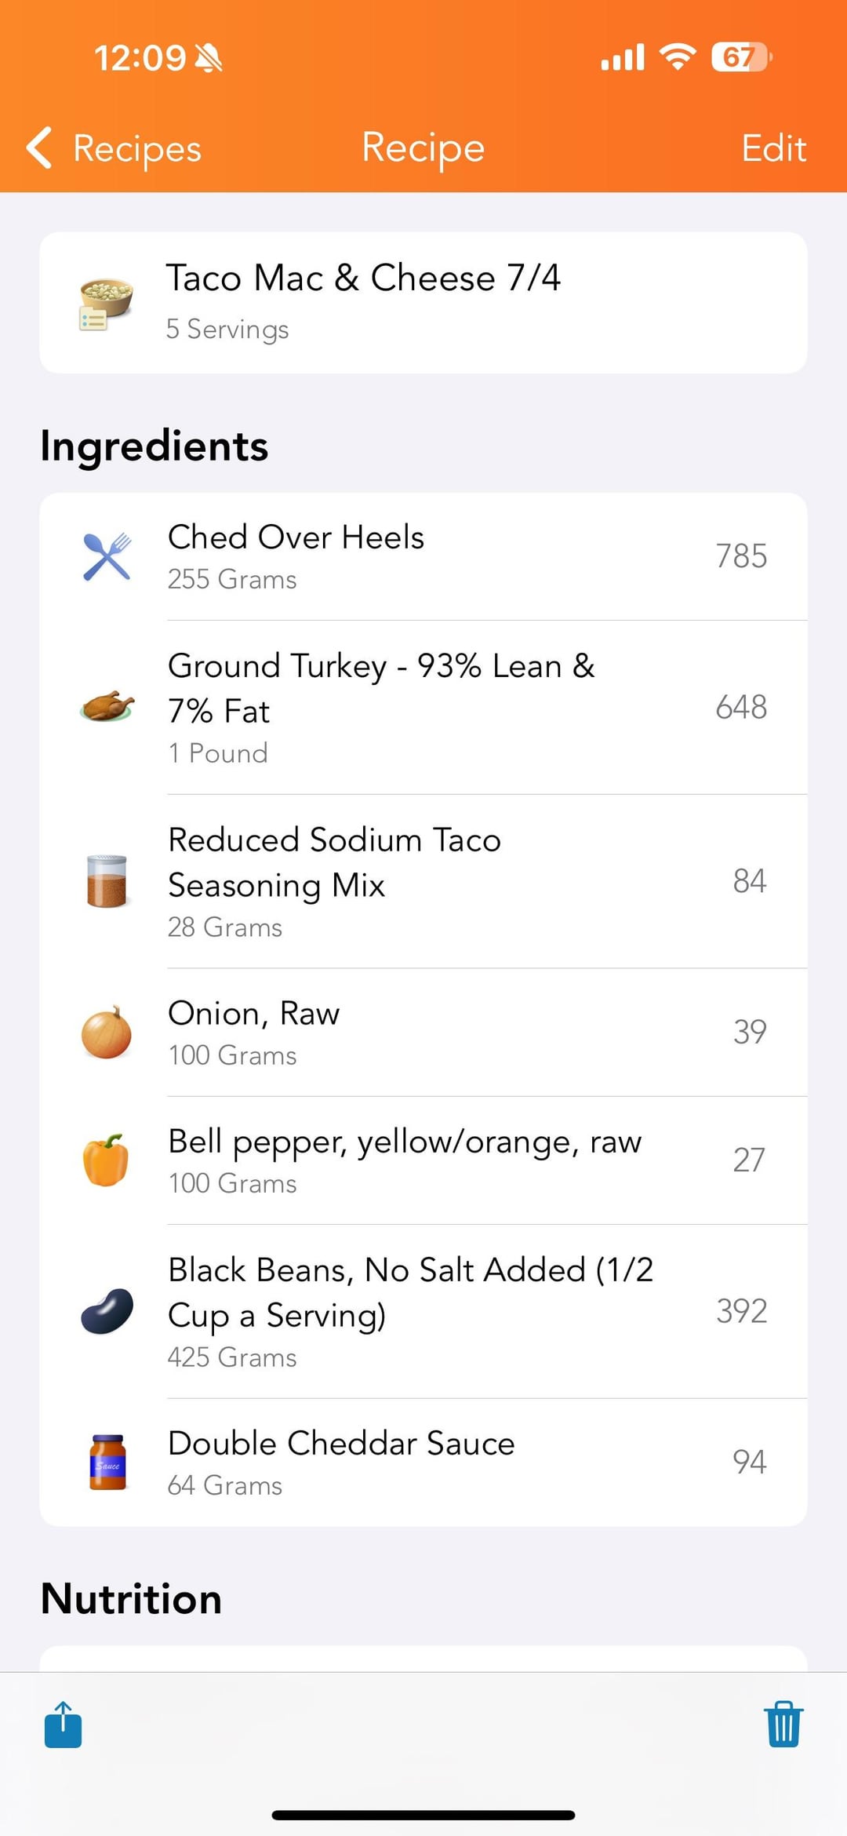
Task: Tap the Taco Mac & Cheese 7/4 title
Action: [x=363, y=278]
